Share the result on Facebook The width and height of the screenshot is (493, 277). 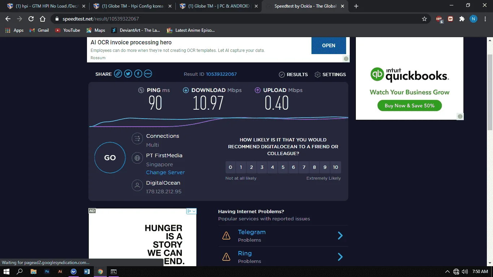[138, 74]
